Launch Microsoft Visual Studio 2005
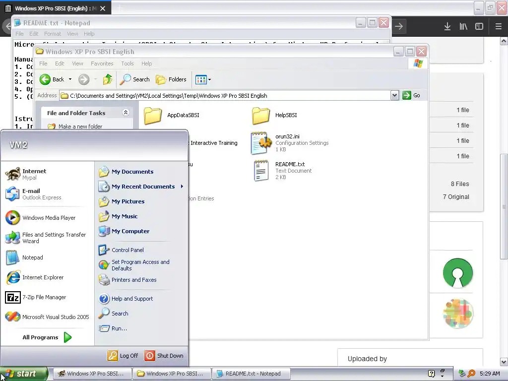 point(47,317)
